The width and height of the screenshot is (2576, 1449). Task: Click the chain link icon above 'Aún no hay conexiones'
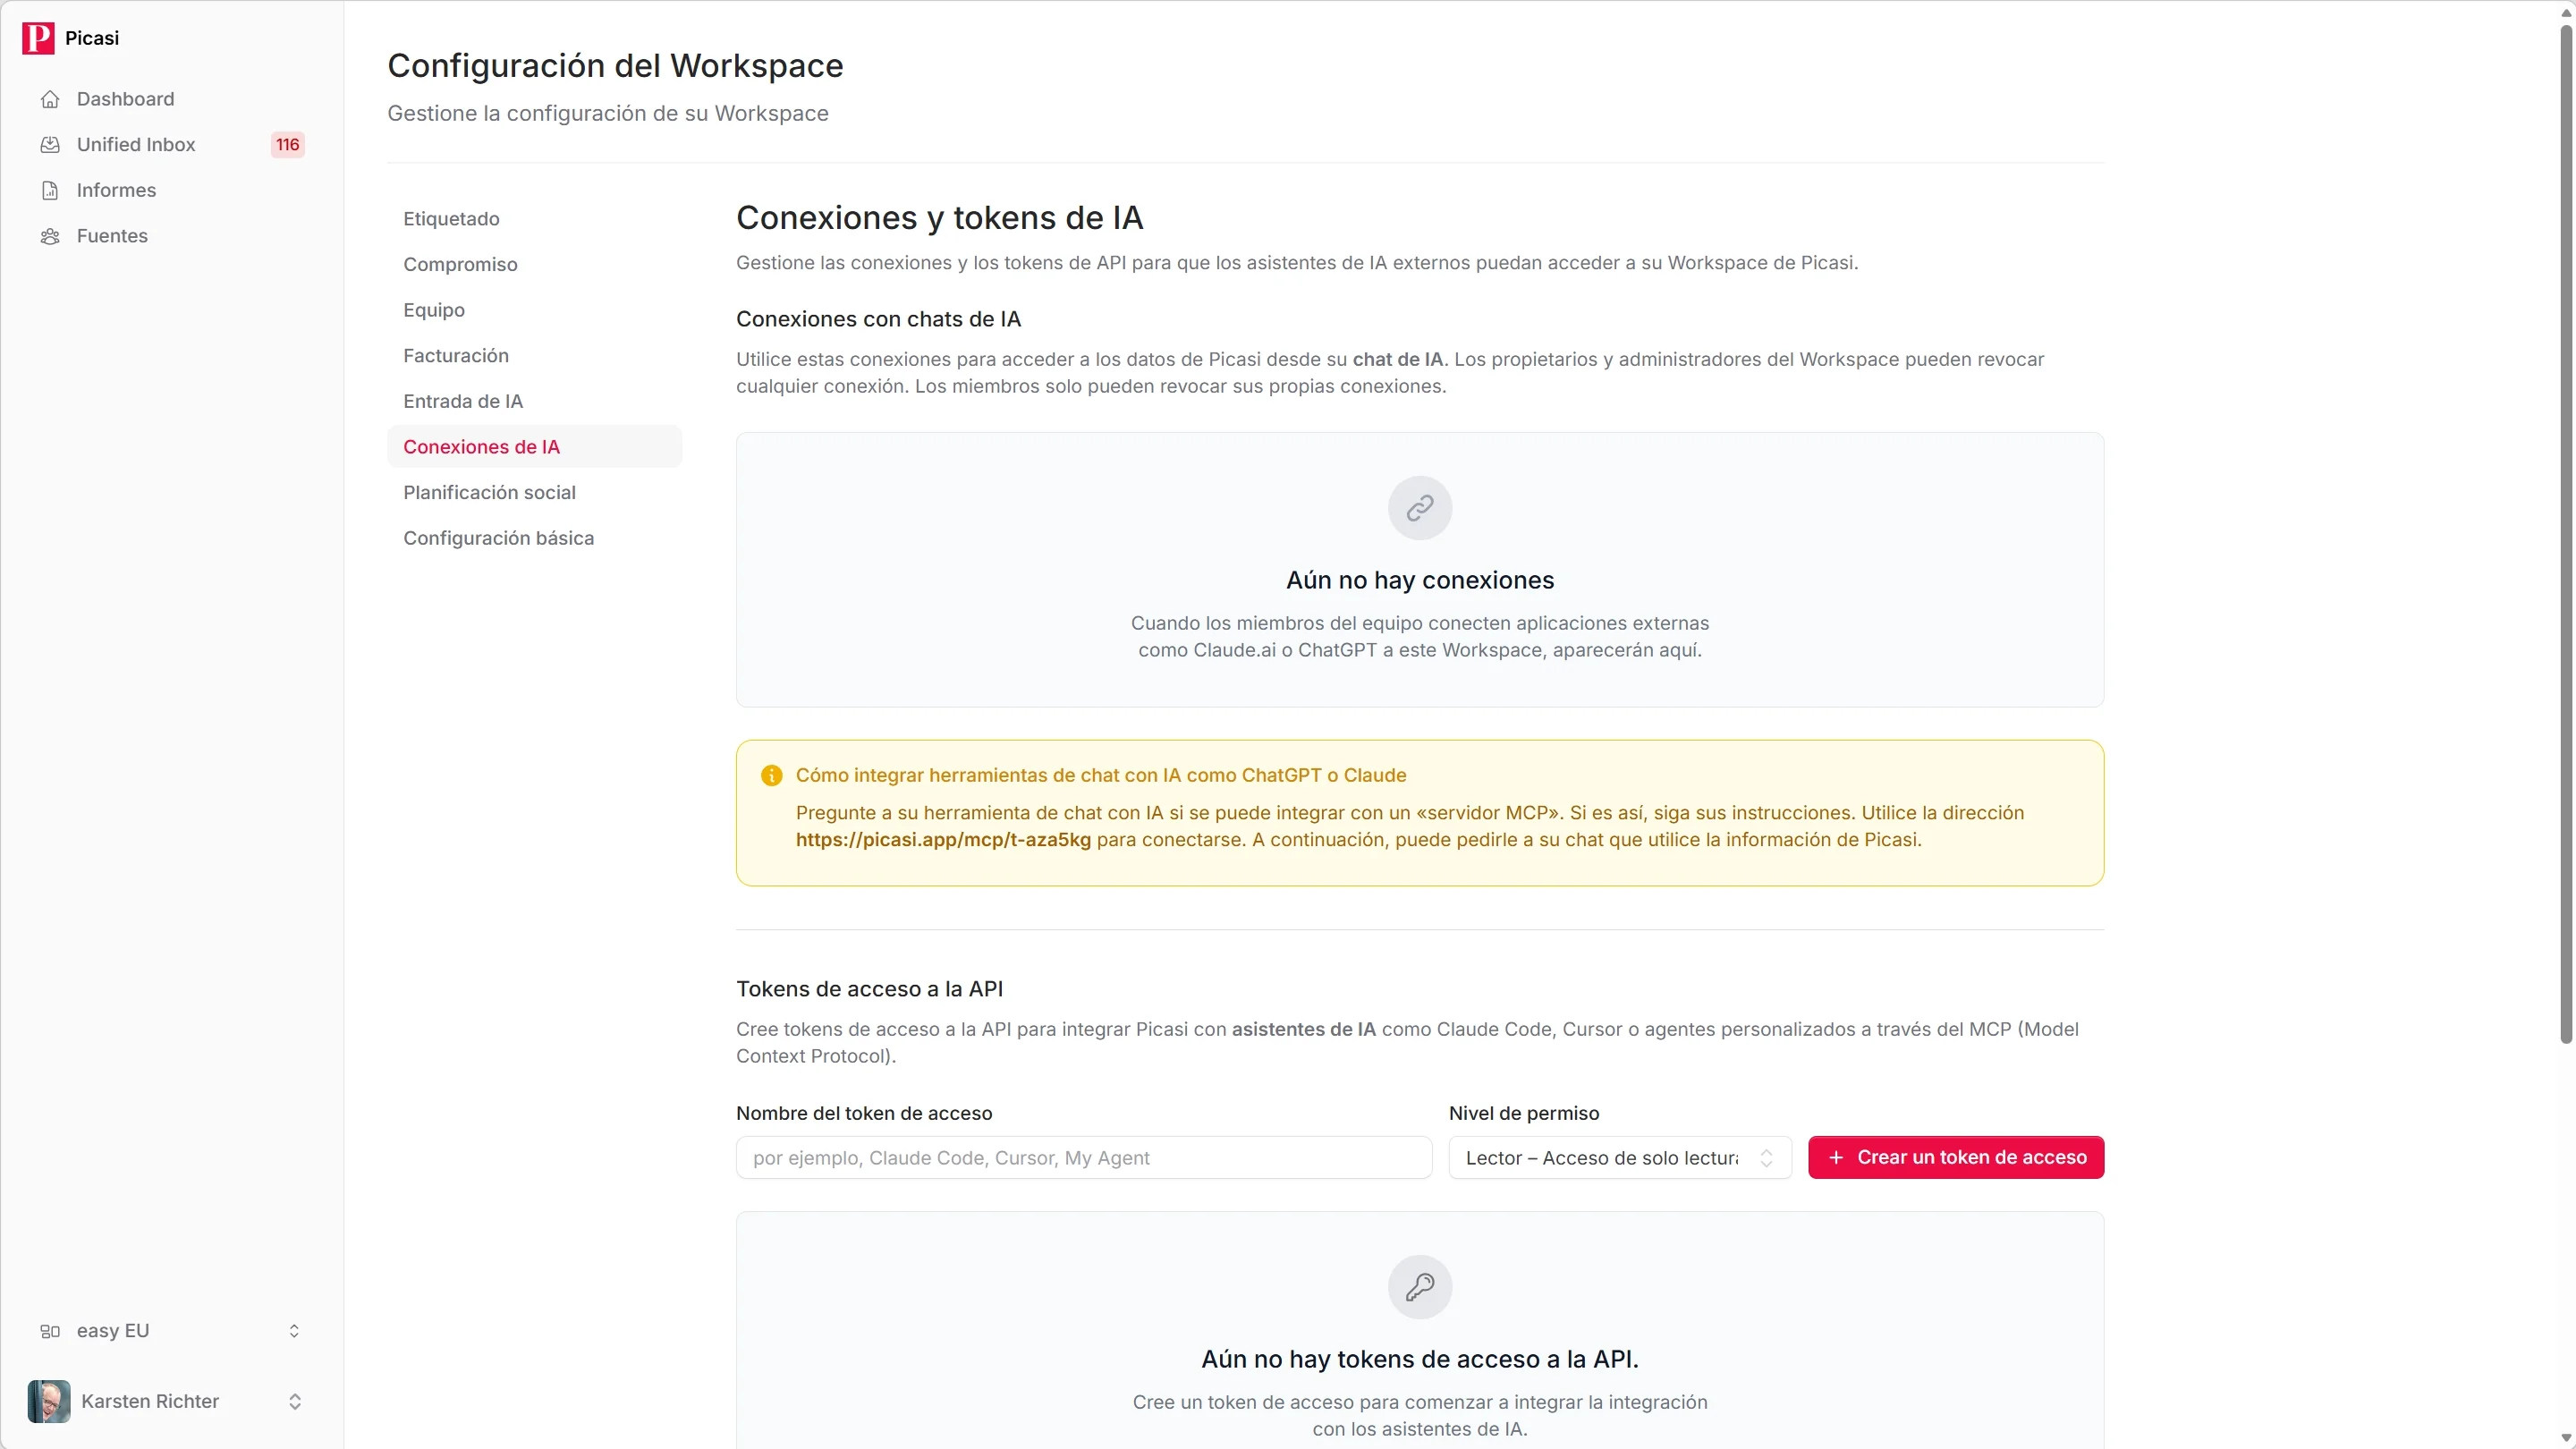click(x=1420, y=508)
